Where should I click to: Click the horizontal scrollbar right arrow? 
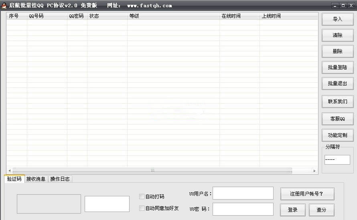314,171
